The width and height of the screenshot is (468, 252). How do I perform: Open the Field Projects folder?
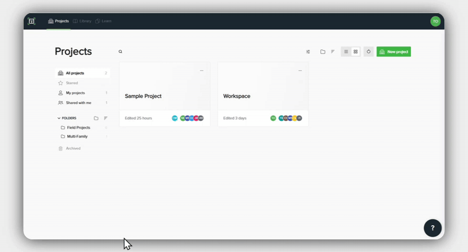click(78, 128)
